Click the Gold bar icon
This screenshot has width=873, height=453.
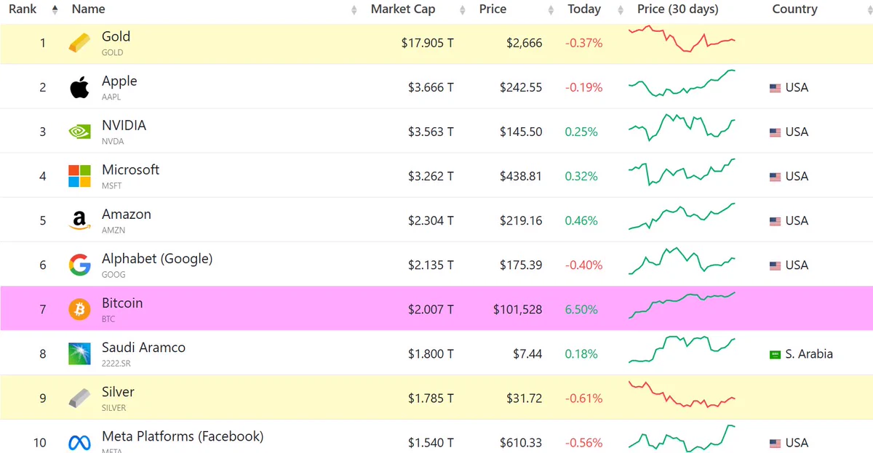(x=80, y=43)
